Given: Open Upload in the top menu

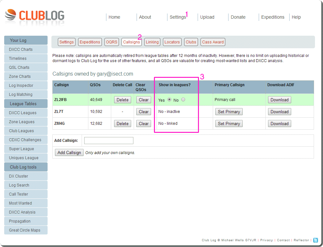Looking at the screenshot, I should click(207, 17).
